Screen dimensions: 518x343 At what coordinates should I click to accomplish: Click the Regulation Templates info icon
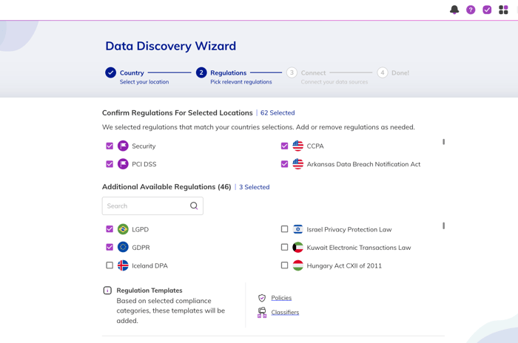click(x=107, y=291)
